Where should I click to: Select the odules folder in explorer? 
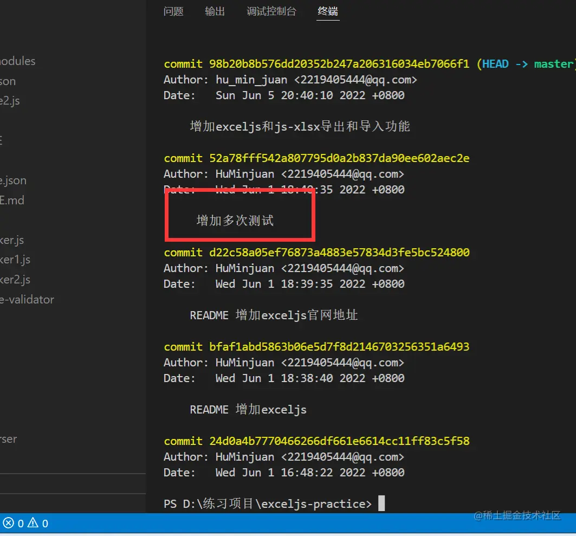[x=18, y=61]
